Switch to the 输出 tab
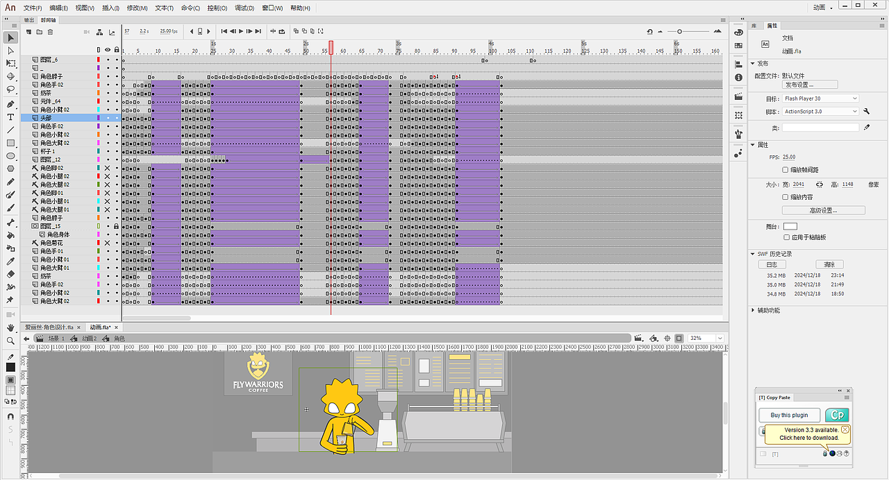 click(x=29, y=20)
